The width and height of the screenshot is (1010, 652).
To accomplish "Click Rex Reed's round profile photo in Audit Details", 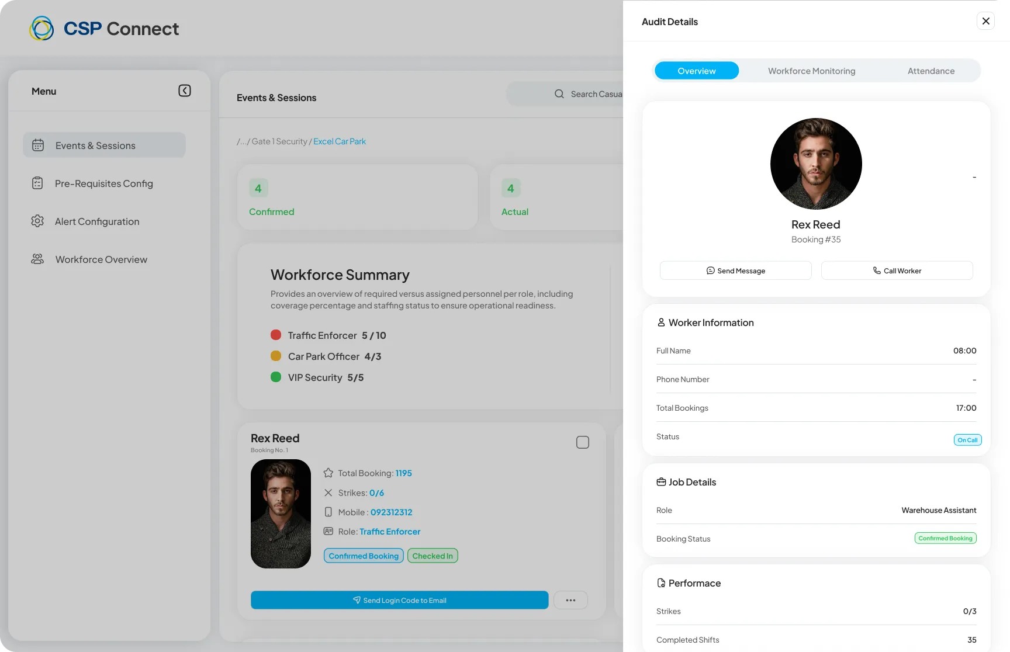I will (816, 164).
